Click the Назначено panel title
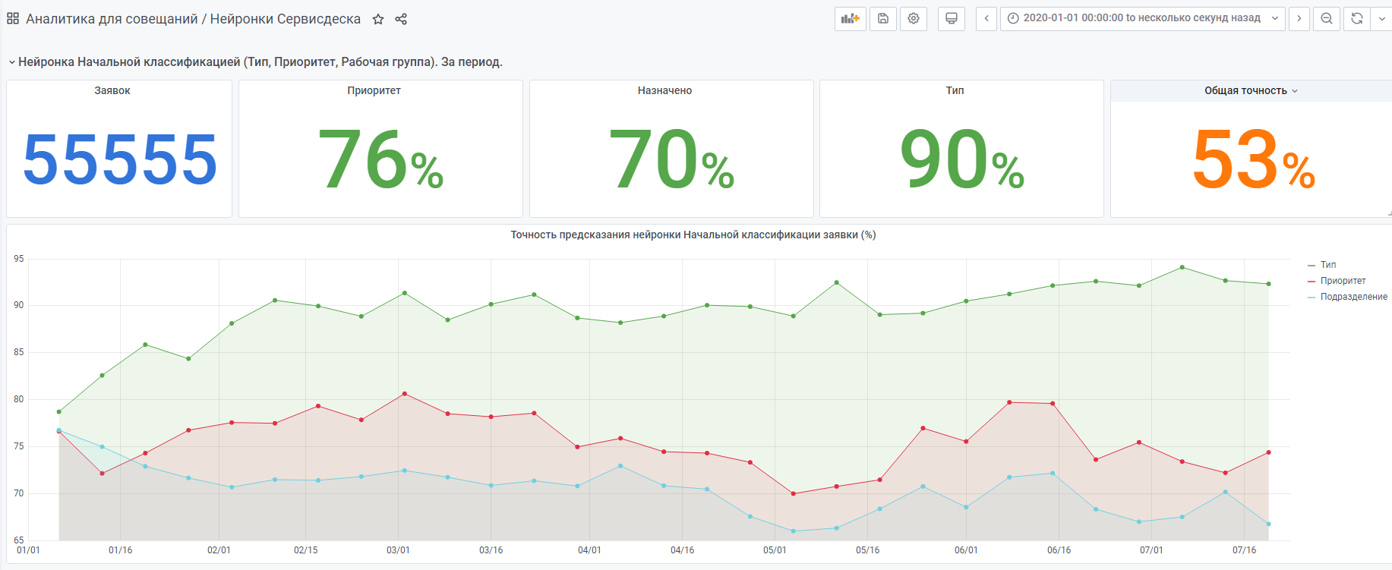 pos(664,90)
